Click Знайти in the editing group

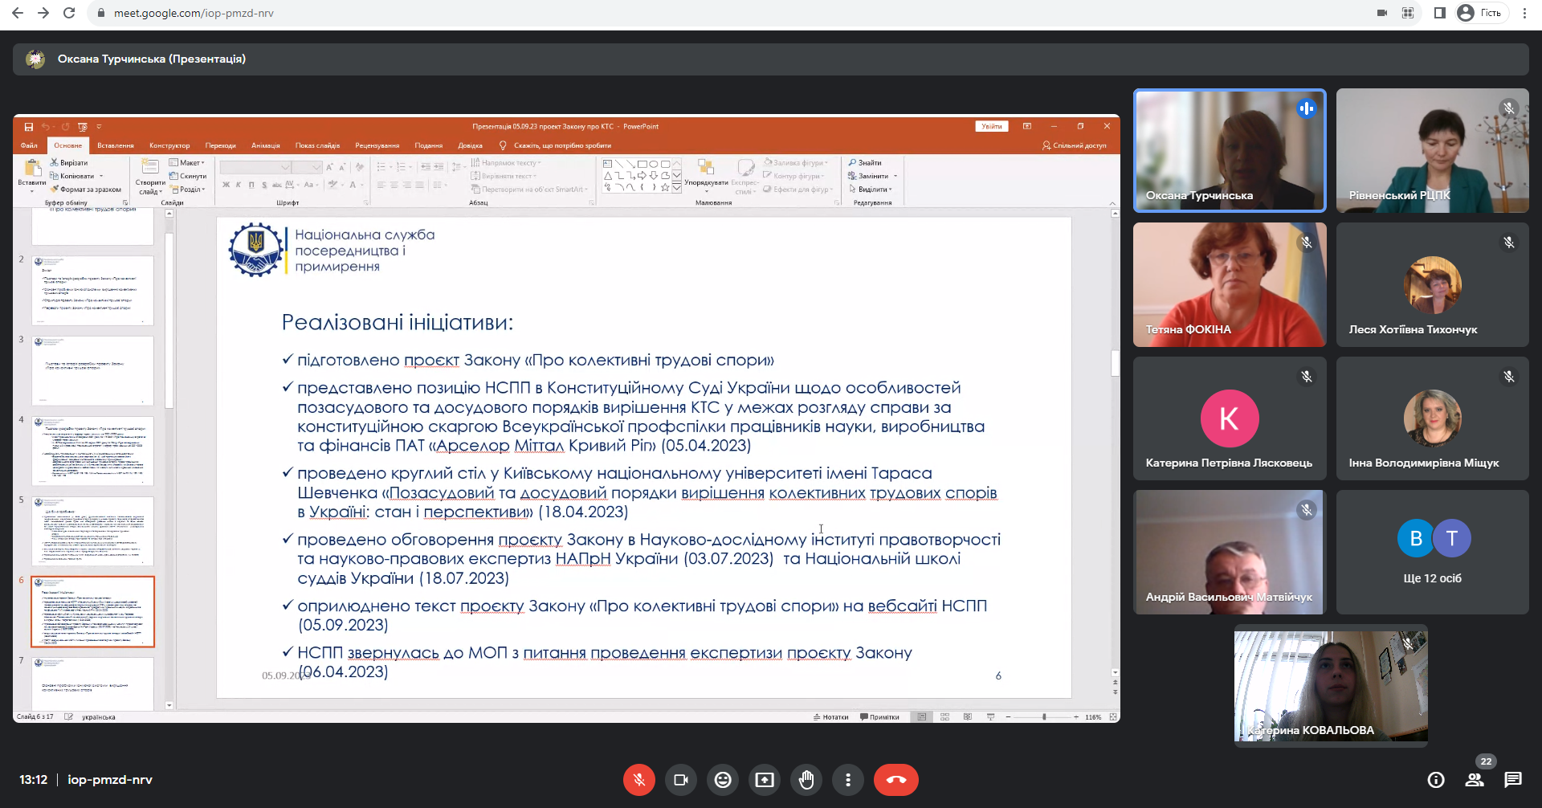click(865, 163)
